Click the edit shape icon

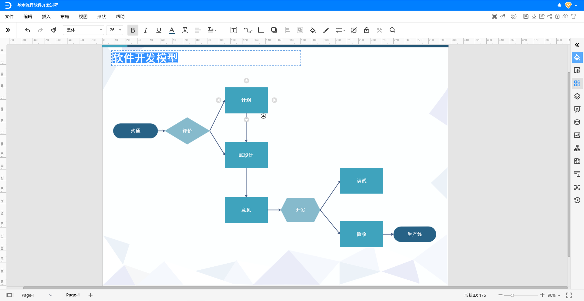coord(353,30)
